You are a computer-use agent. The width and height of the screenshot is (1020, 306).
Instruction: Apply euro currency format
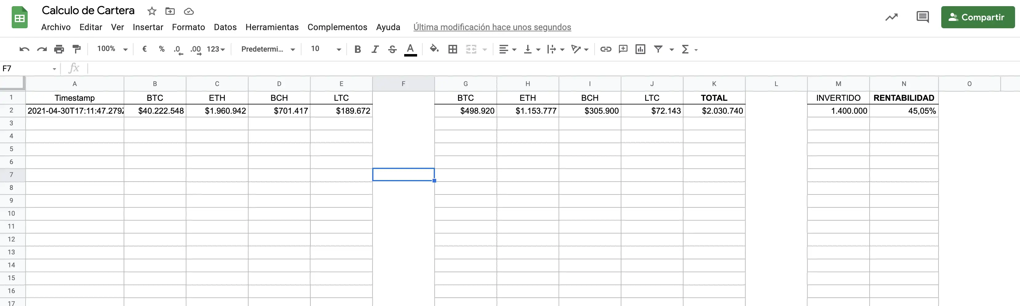click(145, 49)
